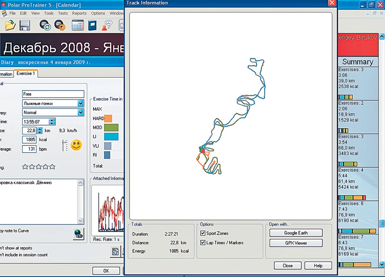Expand the Лыжные гонки sport dropdown
This screenshot has width=385, height=277.
click(80, 104)
